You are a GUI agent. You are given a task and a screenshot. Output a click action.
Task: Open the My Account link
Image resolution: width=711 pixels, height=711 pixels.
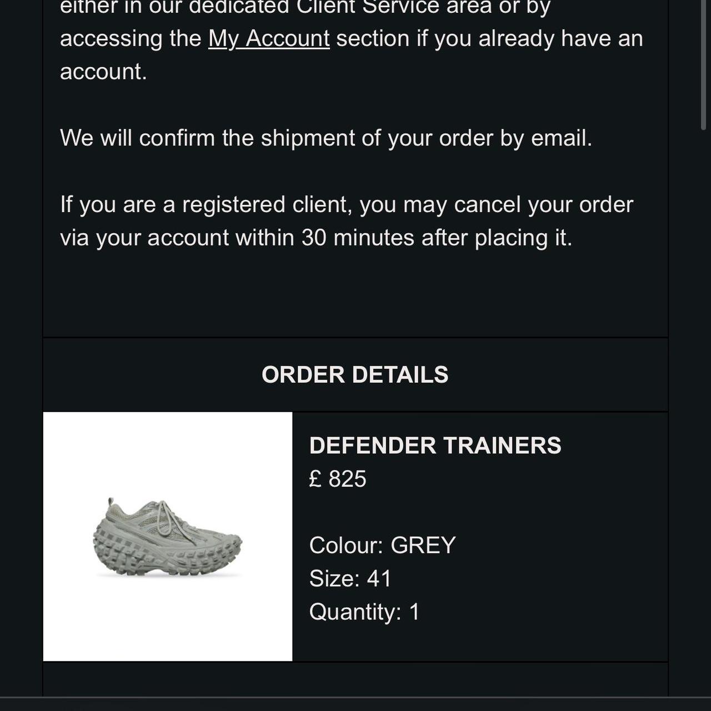click(269, 39)
